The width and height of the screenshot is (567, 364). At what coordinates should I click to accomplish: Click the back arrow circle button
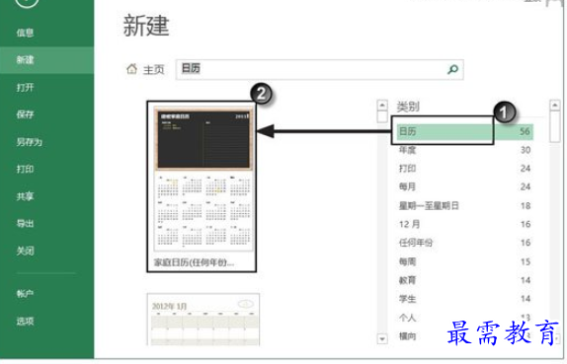pos(27,3)
